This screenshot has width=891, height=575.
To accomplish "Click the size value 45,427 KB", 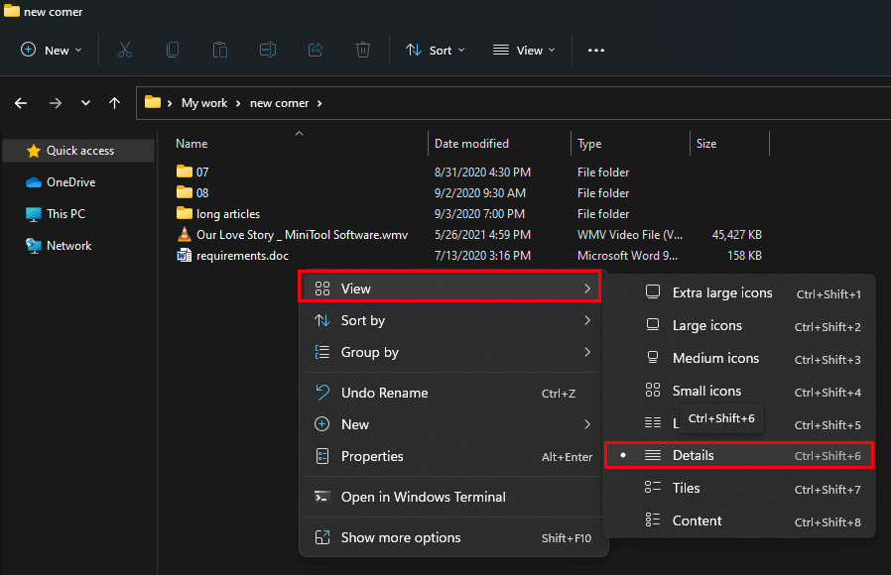I will [x=736, y=234].
